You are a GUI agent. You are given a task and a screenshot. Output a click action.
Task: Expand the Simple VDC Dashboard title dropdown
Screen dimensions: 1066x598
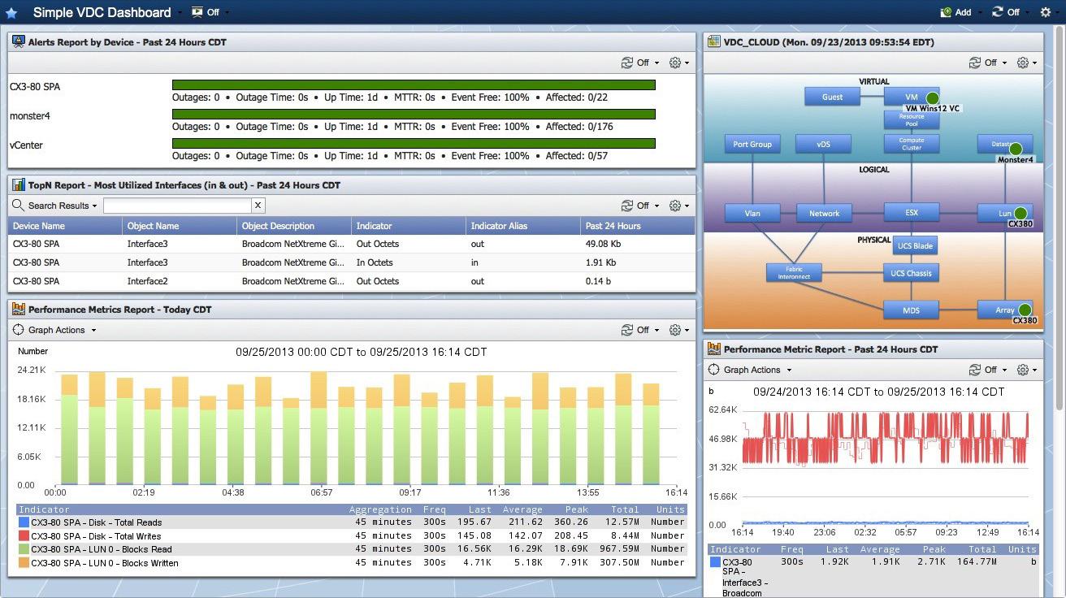pos(180,13)
